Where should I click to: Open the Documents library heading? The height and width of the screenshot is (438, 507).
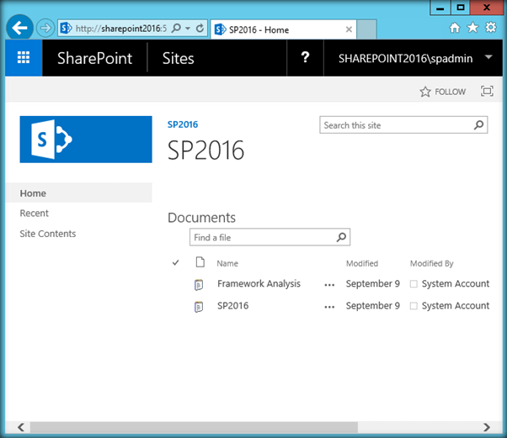pos(201,218)
